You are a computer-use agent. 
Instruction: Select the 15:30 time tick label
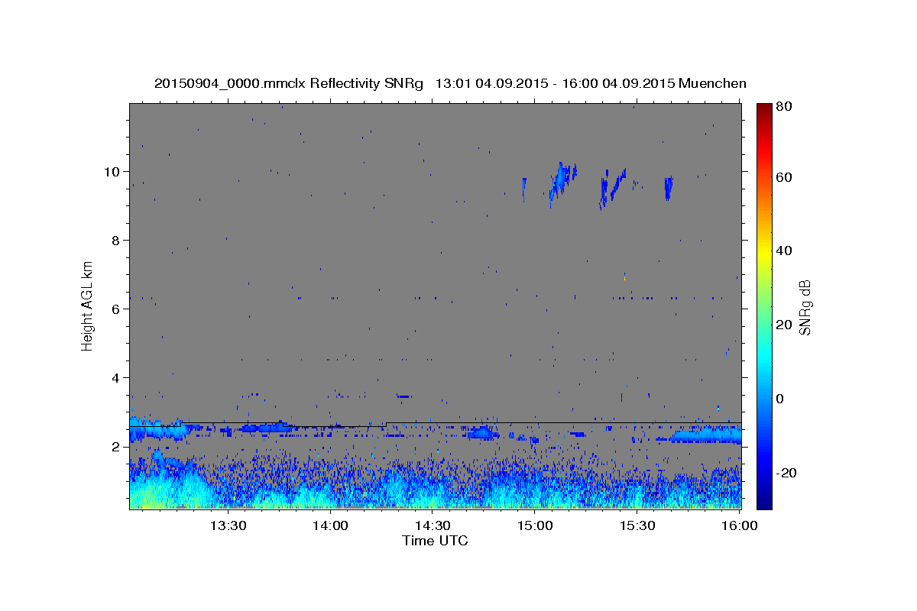click(x=637, y=526)
